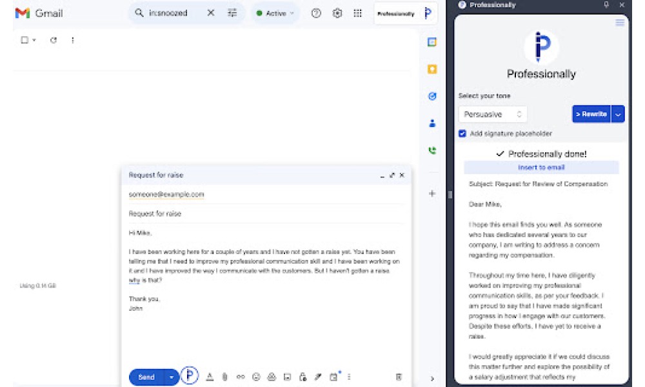Toggle confidential mode lock icon
This screenshot has height=387, width=645.
pos(303,377)
